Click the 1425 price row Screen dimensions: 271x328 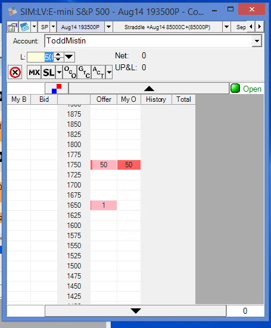pyautogui.click(x=74, y=296)
